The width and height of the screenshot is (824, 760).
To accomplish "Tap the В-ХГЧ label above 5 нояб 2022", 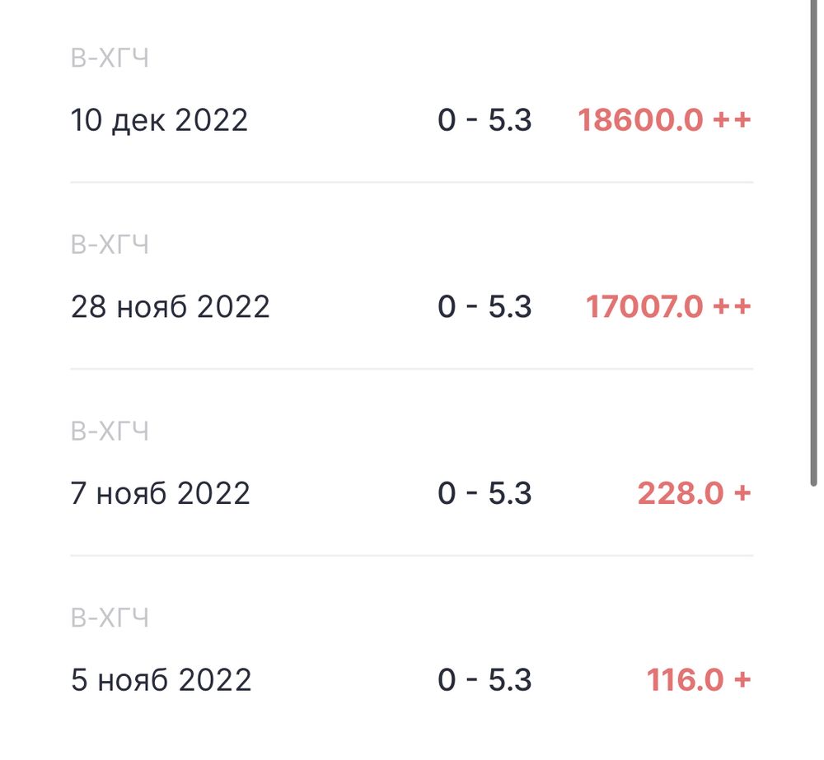I will [x=110, y=618].
